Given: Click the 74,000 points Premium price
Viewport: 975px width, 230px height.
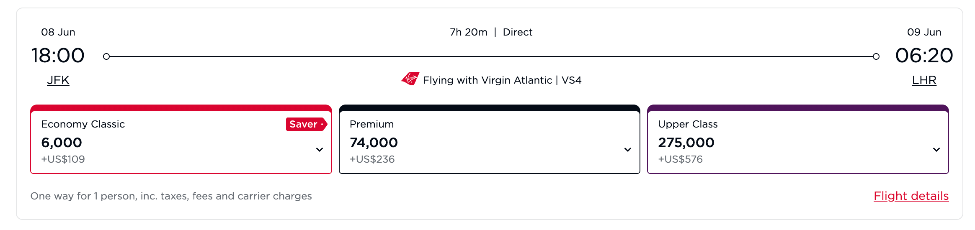Looking at the screenshot, I should [x=374, y=143].
